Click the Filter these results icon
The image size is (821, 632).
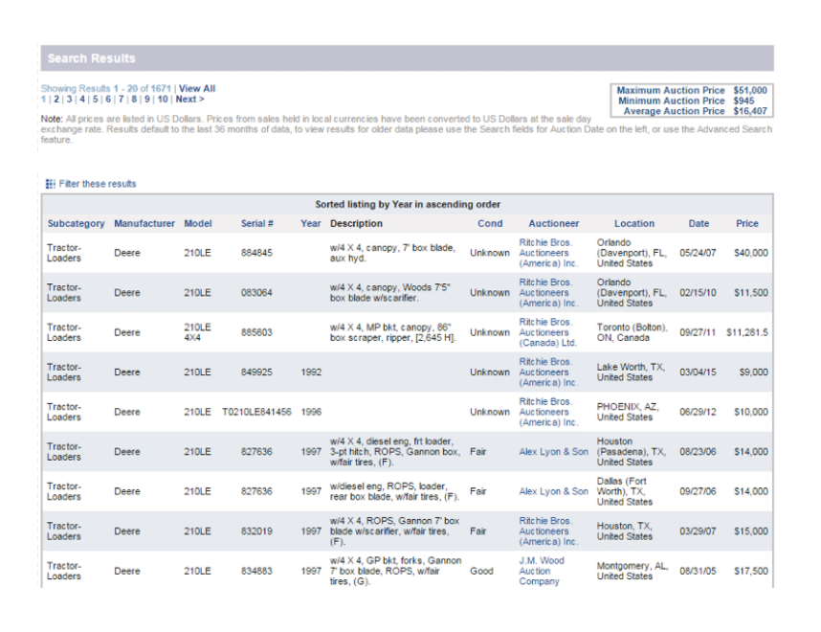(50, 184)
